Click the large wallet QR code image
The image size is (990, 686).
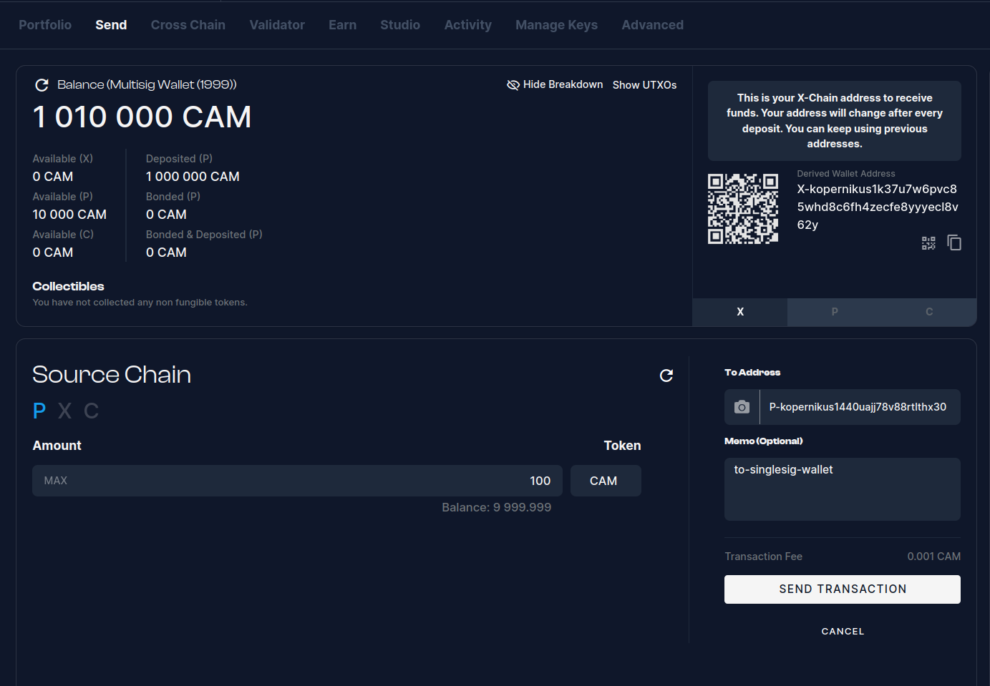(x=743, y=209)
